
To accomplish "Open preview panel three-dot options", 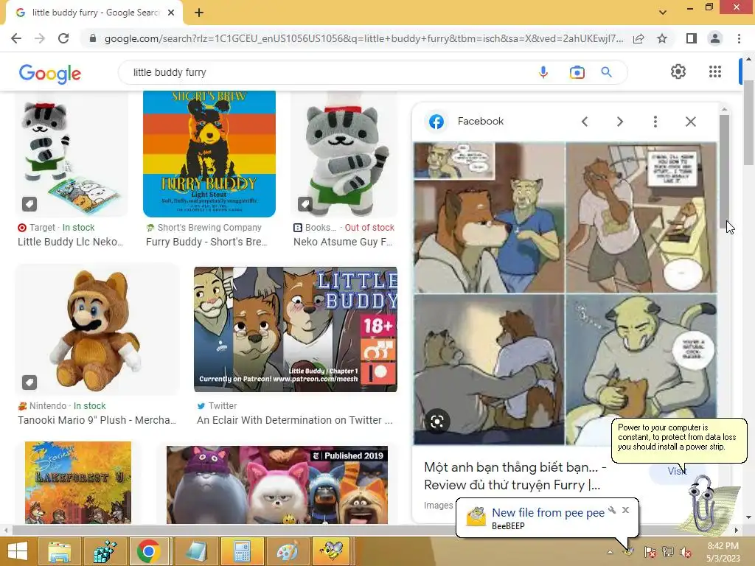I will point(655,122).
